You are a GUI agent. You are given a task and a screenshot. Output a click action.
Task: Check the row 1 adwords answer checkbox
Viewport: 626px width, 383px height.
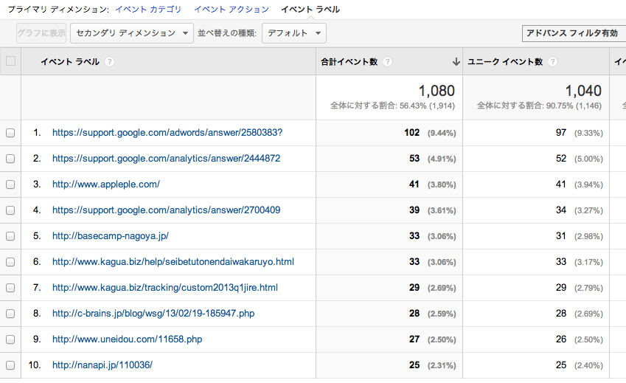[10, 133]
